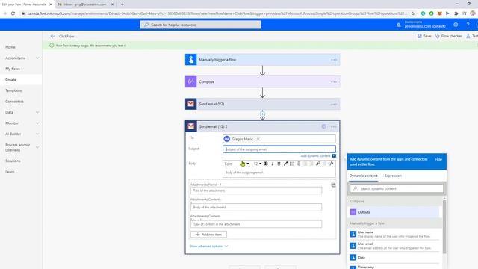Viewport: 478px width, 269px height.
Task: Switch to the Inbox browser tab
Action: tap(85, 4)
